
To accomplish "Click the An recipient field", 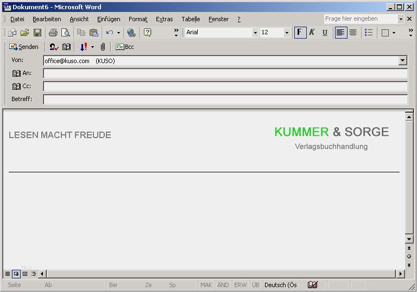I will click(225, 73).
